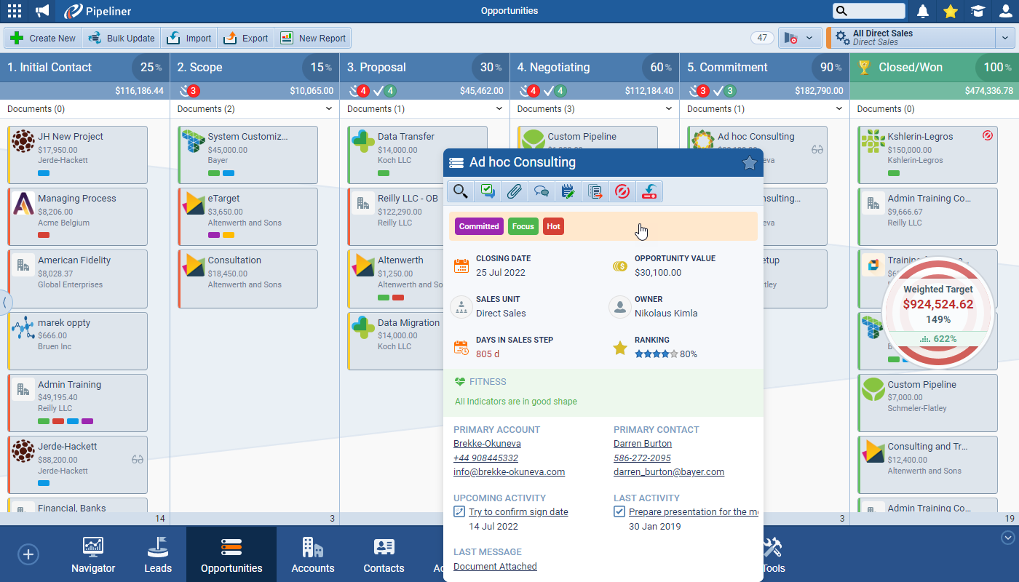Viewport: 1019px width, 582px height.
Task: Click the paperclip attachment icon in the popup
Action: coord(514,191)
